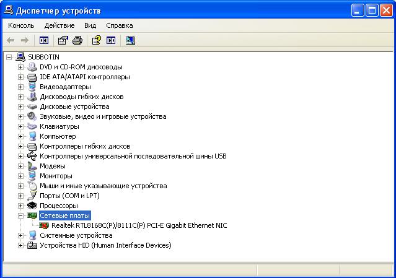Screen dimensions: 396x278
Task: Select Дисководы гибких дисков label
Action: coord(82,97)
